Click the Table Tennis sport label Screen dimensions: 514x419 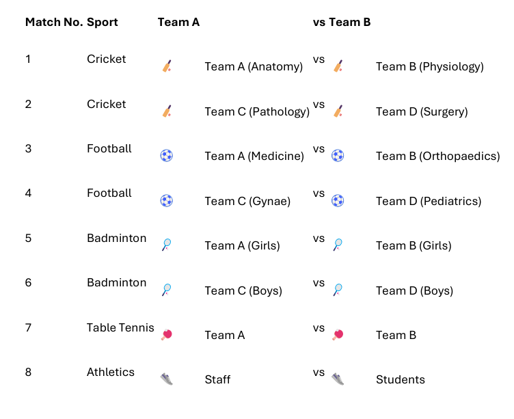120,327
